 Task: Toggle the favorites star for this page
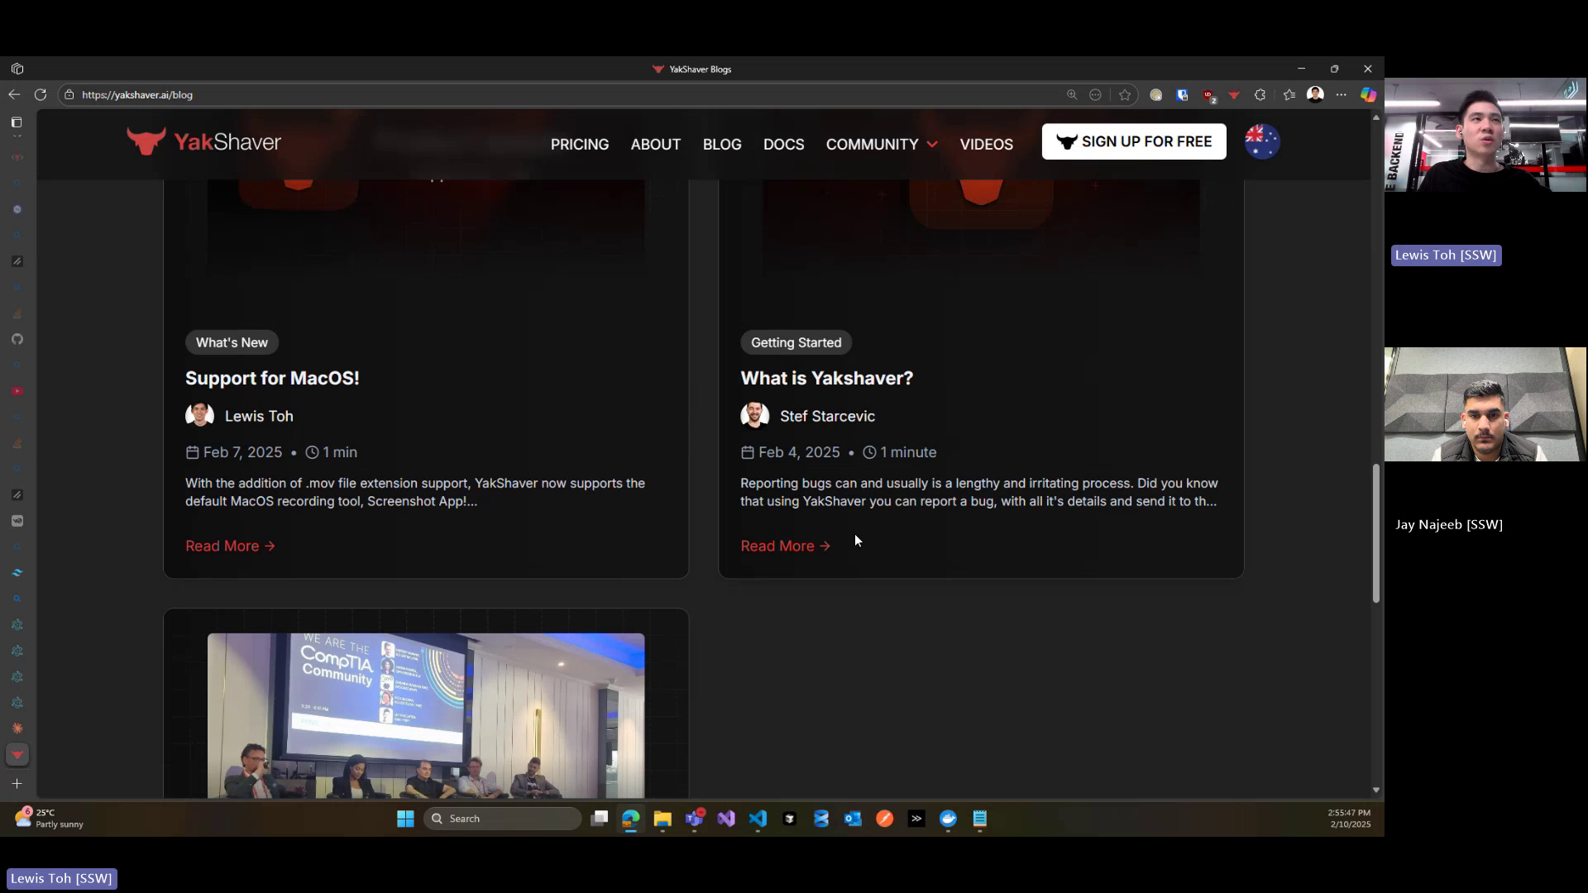click(1125, 94)
